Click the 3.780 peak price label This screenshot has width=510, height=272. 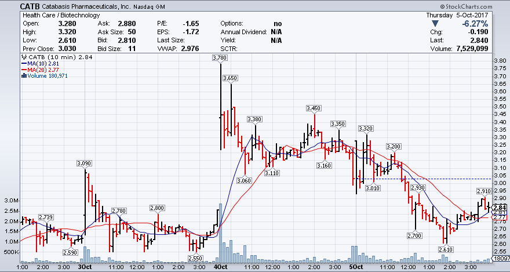220,58
